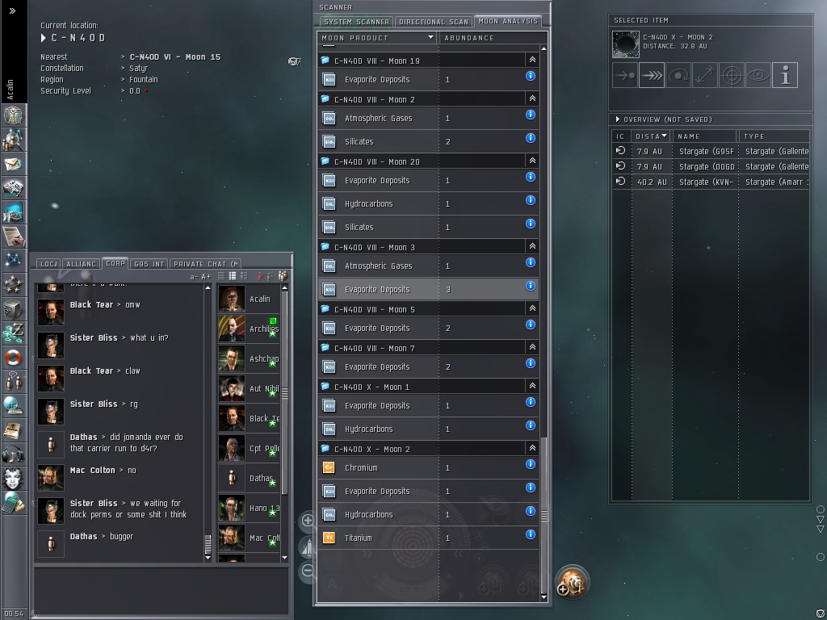Image resolution: width=827 pixels, height=620 pixels.
Task: Click the Titanium product icon
Action: tap(330, 538)
